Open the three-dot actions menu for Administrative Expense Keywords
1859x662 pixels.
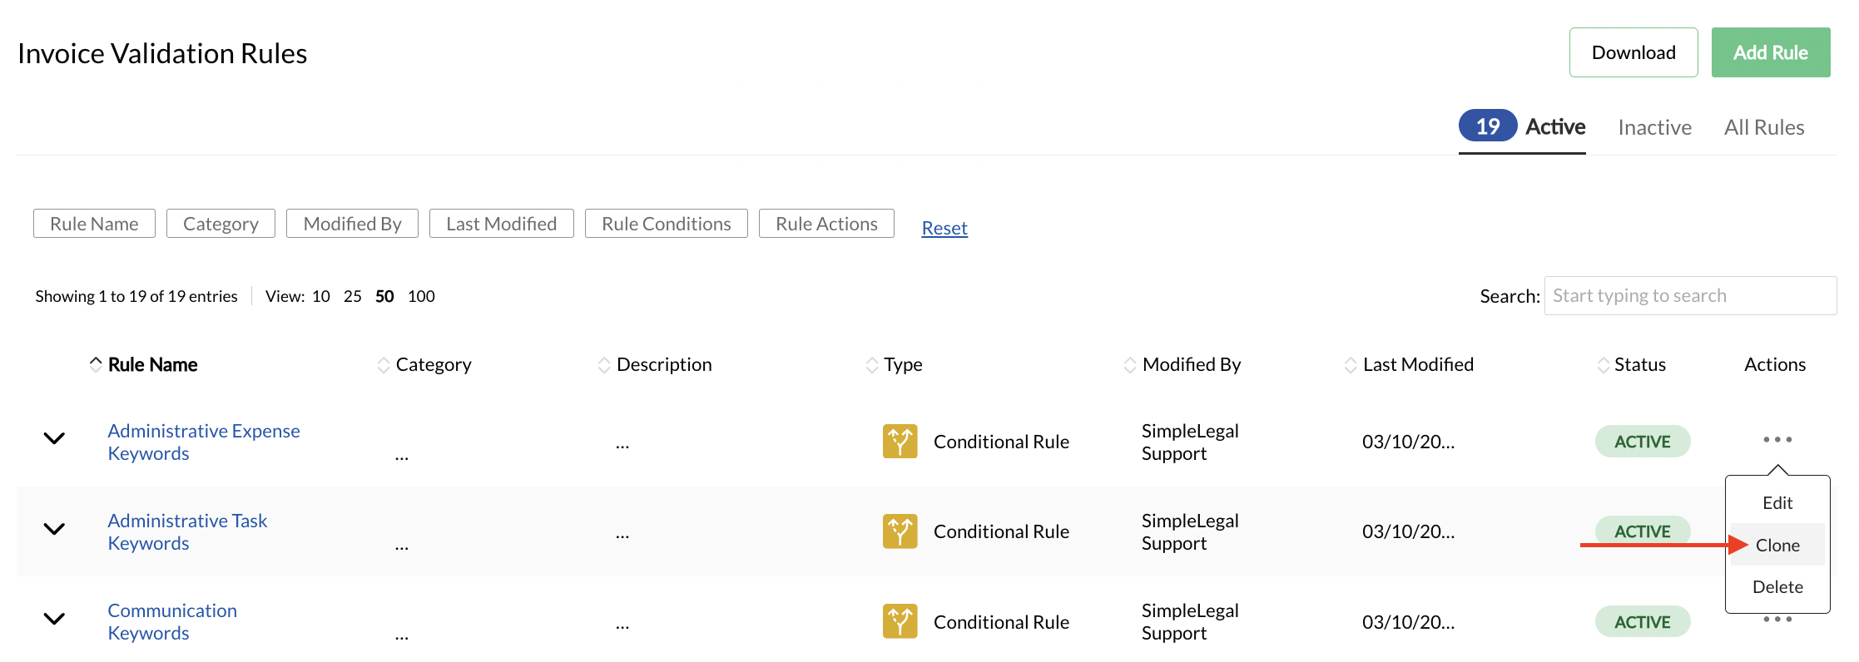(1777, 440)
